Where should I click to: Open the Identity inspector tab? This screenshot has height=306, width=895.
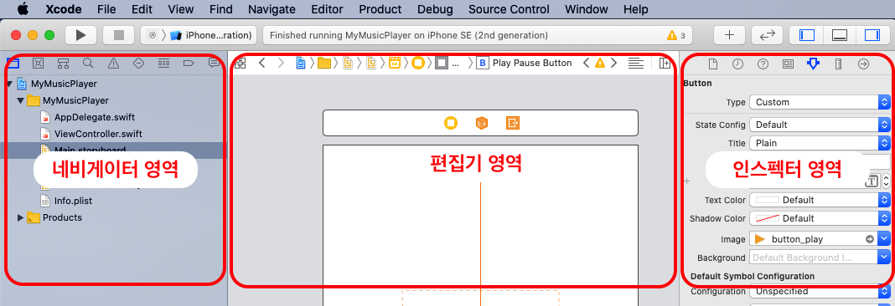pyautogui.click(x=789, y=64)
